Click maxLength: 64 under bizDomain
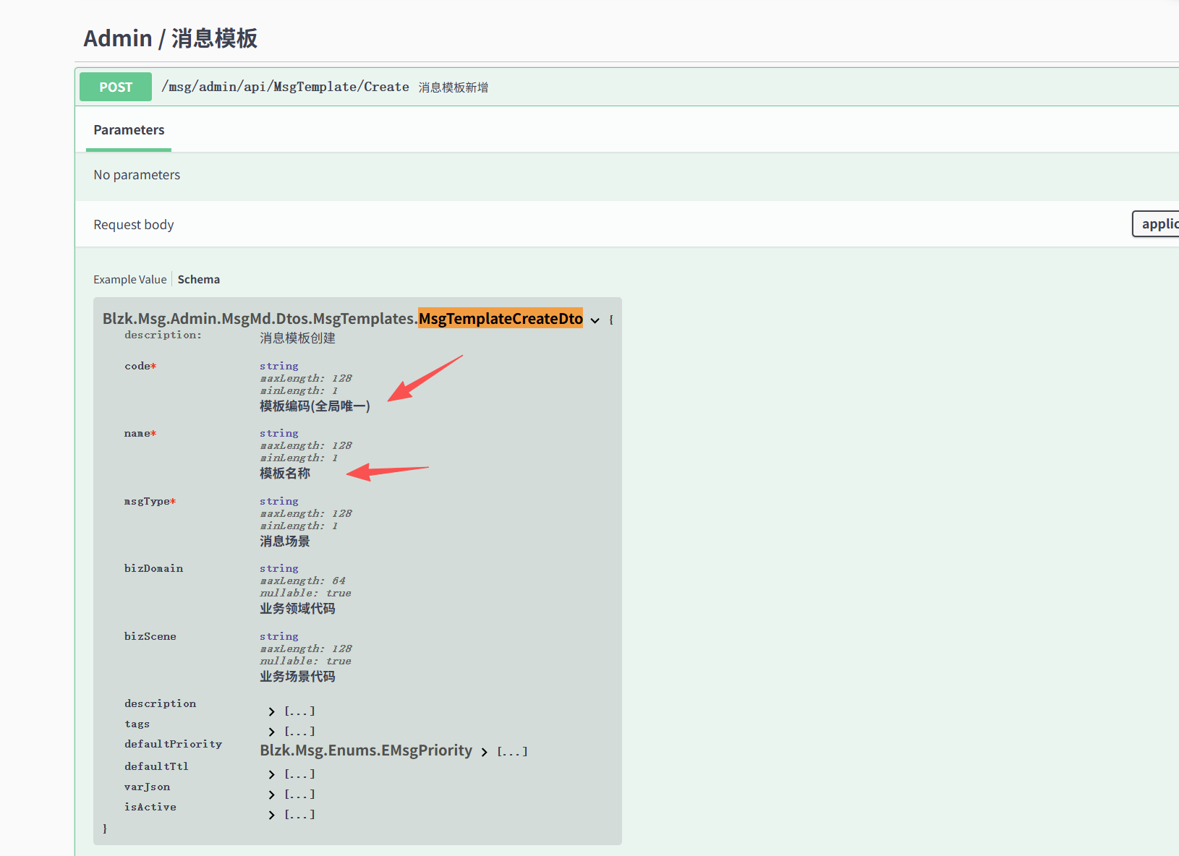The width and height of the screenshot is (1179, 856). (302, 581)
